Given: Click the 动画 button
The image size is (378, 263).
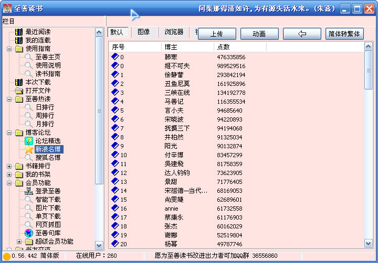Looking at the screenshot, I should point(259,34).
